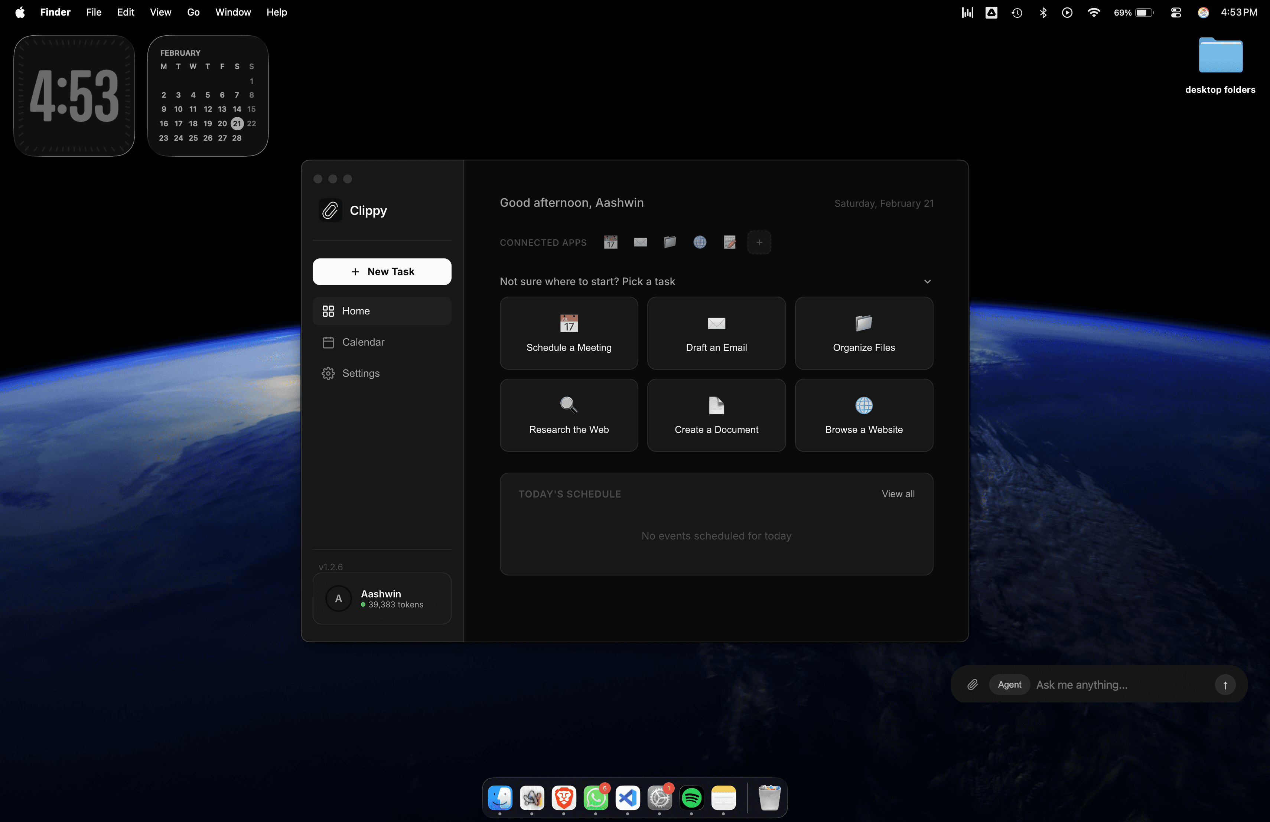The image size is (1270, 822).
Task: Select the Schedule a Meeting card
Action: pyautogui.click(x=568, y=333)
